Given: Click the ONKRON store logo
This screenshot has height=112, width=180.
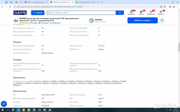Looking at the screenshot, I should 91,21.
